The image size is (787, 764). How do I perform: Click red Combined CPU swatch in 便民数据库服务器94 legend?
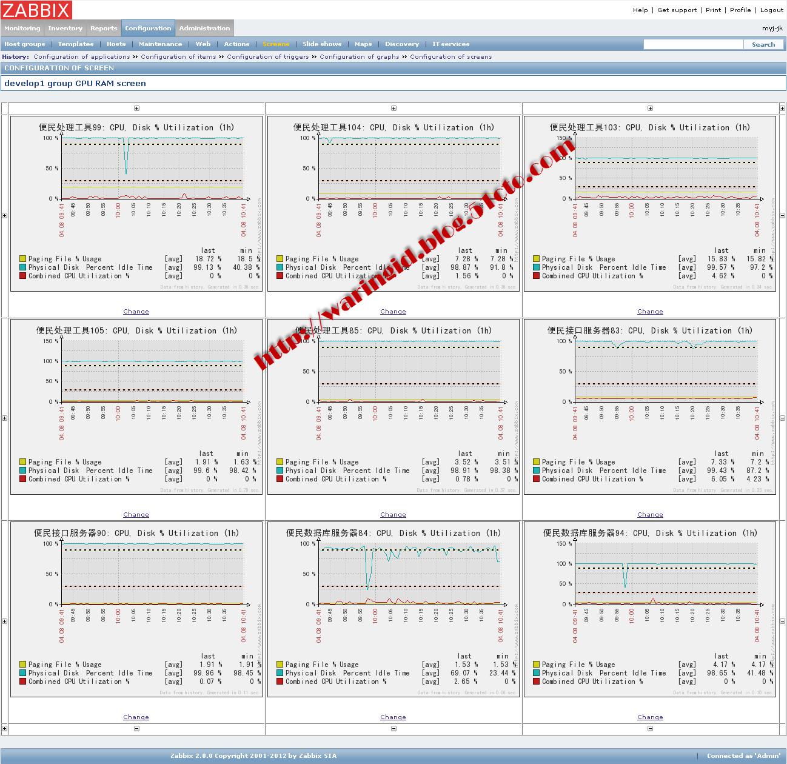point(536,682)
